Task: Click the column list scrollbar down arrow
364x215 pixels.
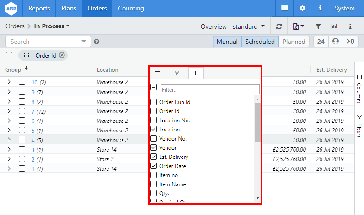Action: (257, 198)
